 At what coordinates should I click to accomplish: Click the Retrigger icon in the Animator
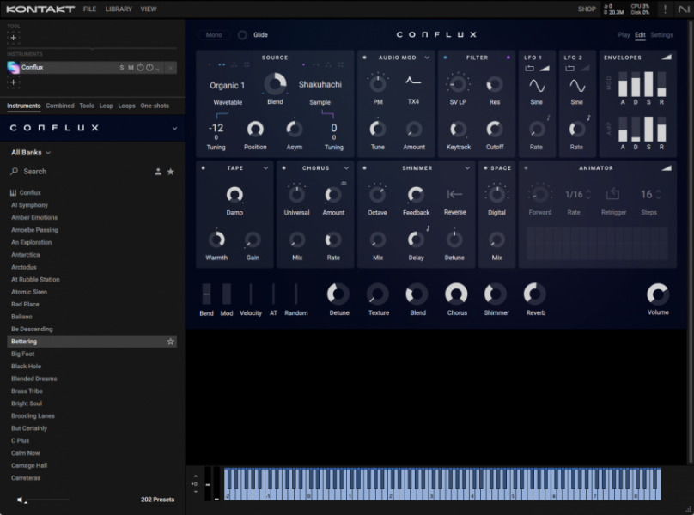(612, 194)
